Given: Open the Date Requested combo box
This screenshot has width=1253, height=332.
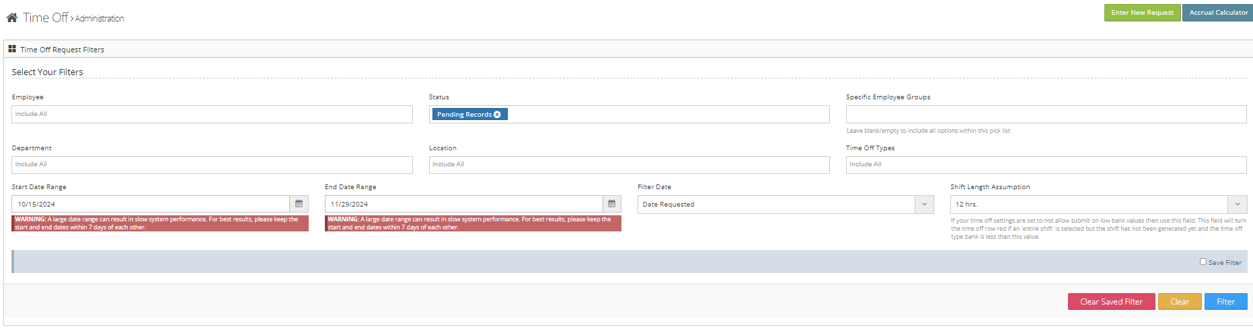Looking at the screenshot, I should coord(775,205).
